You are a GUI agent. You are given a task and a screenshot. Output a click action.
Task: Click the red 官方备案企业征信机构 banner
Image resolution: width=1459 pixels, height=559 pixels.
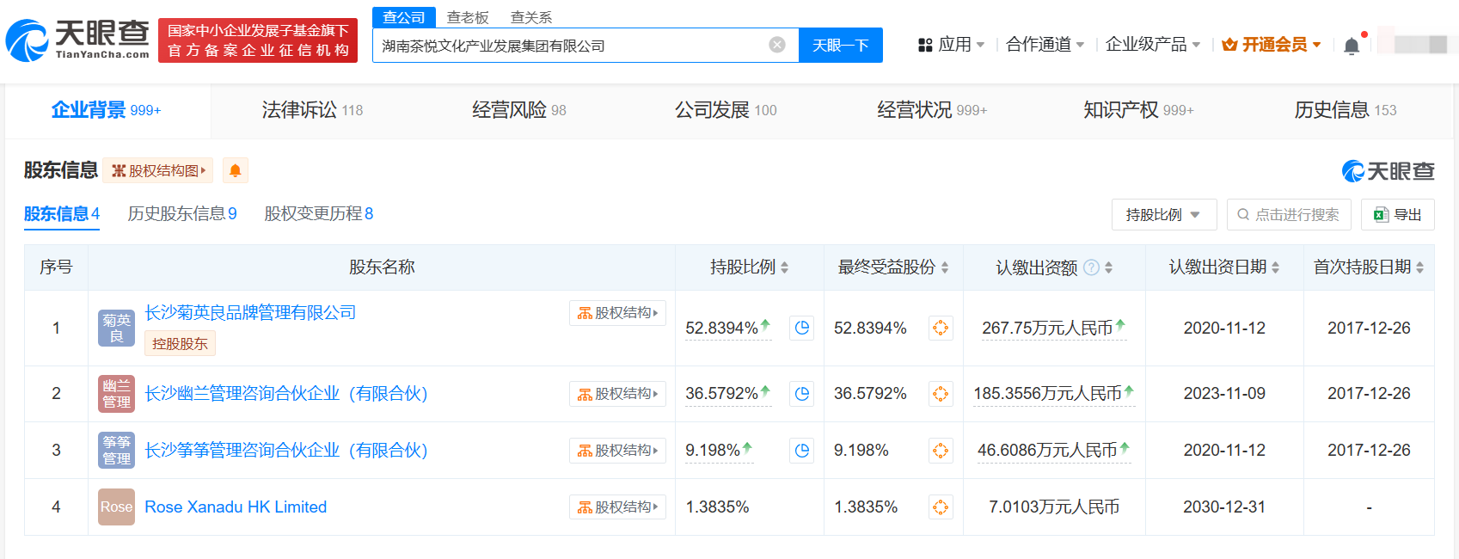pos(258,40)
